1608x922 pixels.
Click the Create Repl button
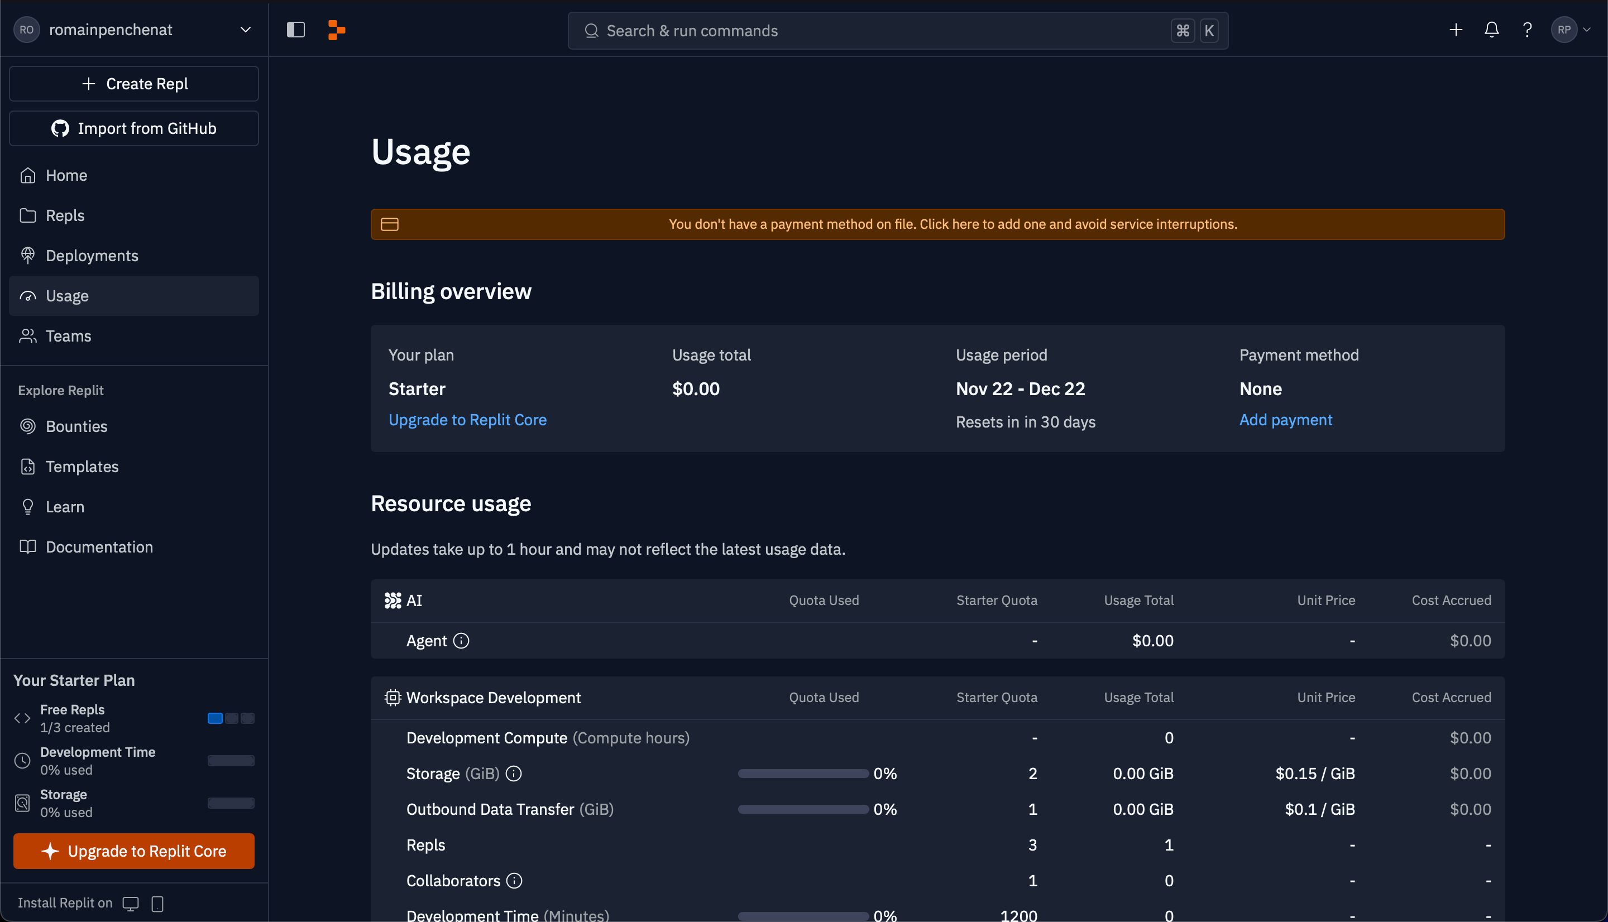[x=133, y=84]
